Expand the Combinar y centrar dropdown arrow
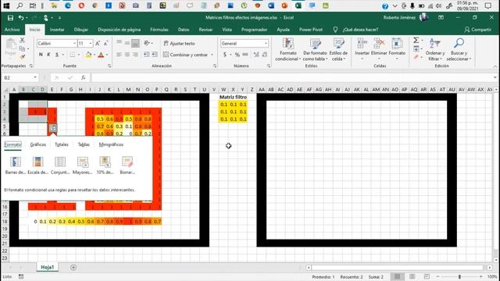Screen dimensions: 500x281 pyautogui.click(x=212, y=55)
